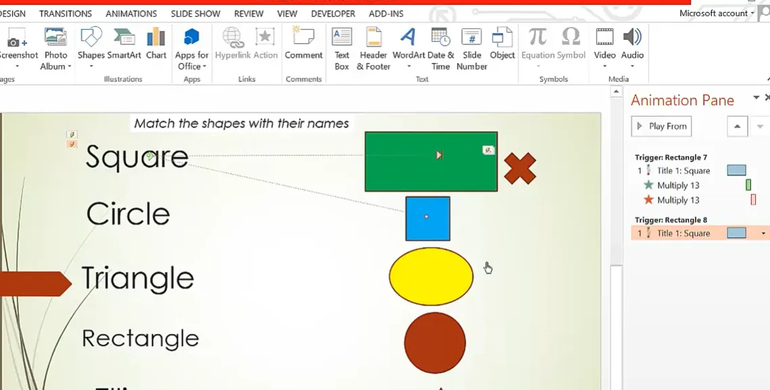Open Animation Pane options arrow
This screenshot has height=390, width=770.
pyautogui.click(x=756, y=99)
